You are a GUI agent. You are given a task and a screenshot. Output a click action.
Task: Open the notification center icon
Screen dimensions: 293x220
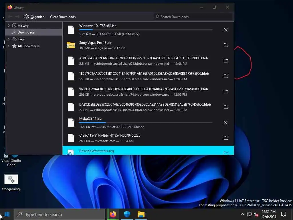284,214
